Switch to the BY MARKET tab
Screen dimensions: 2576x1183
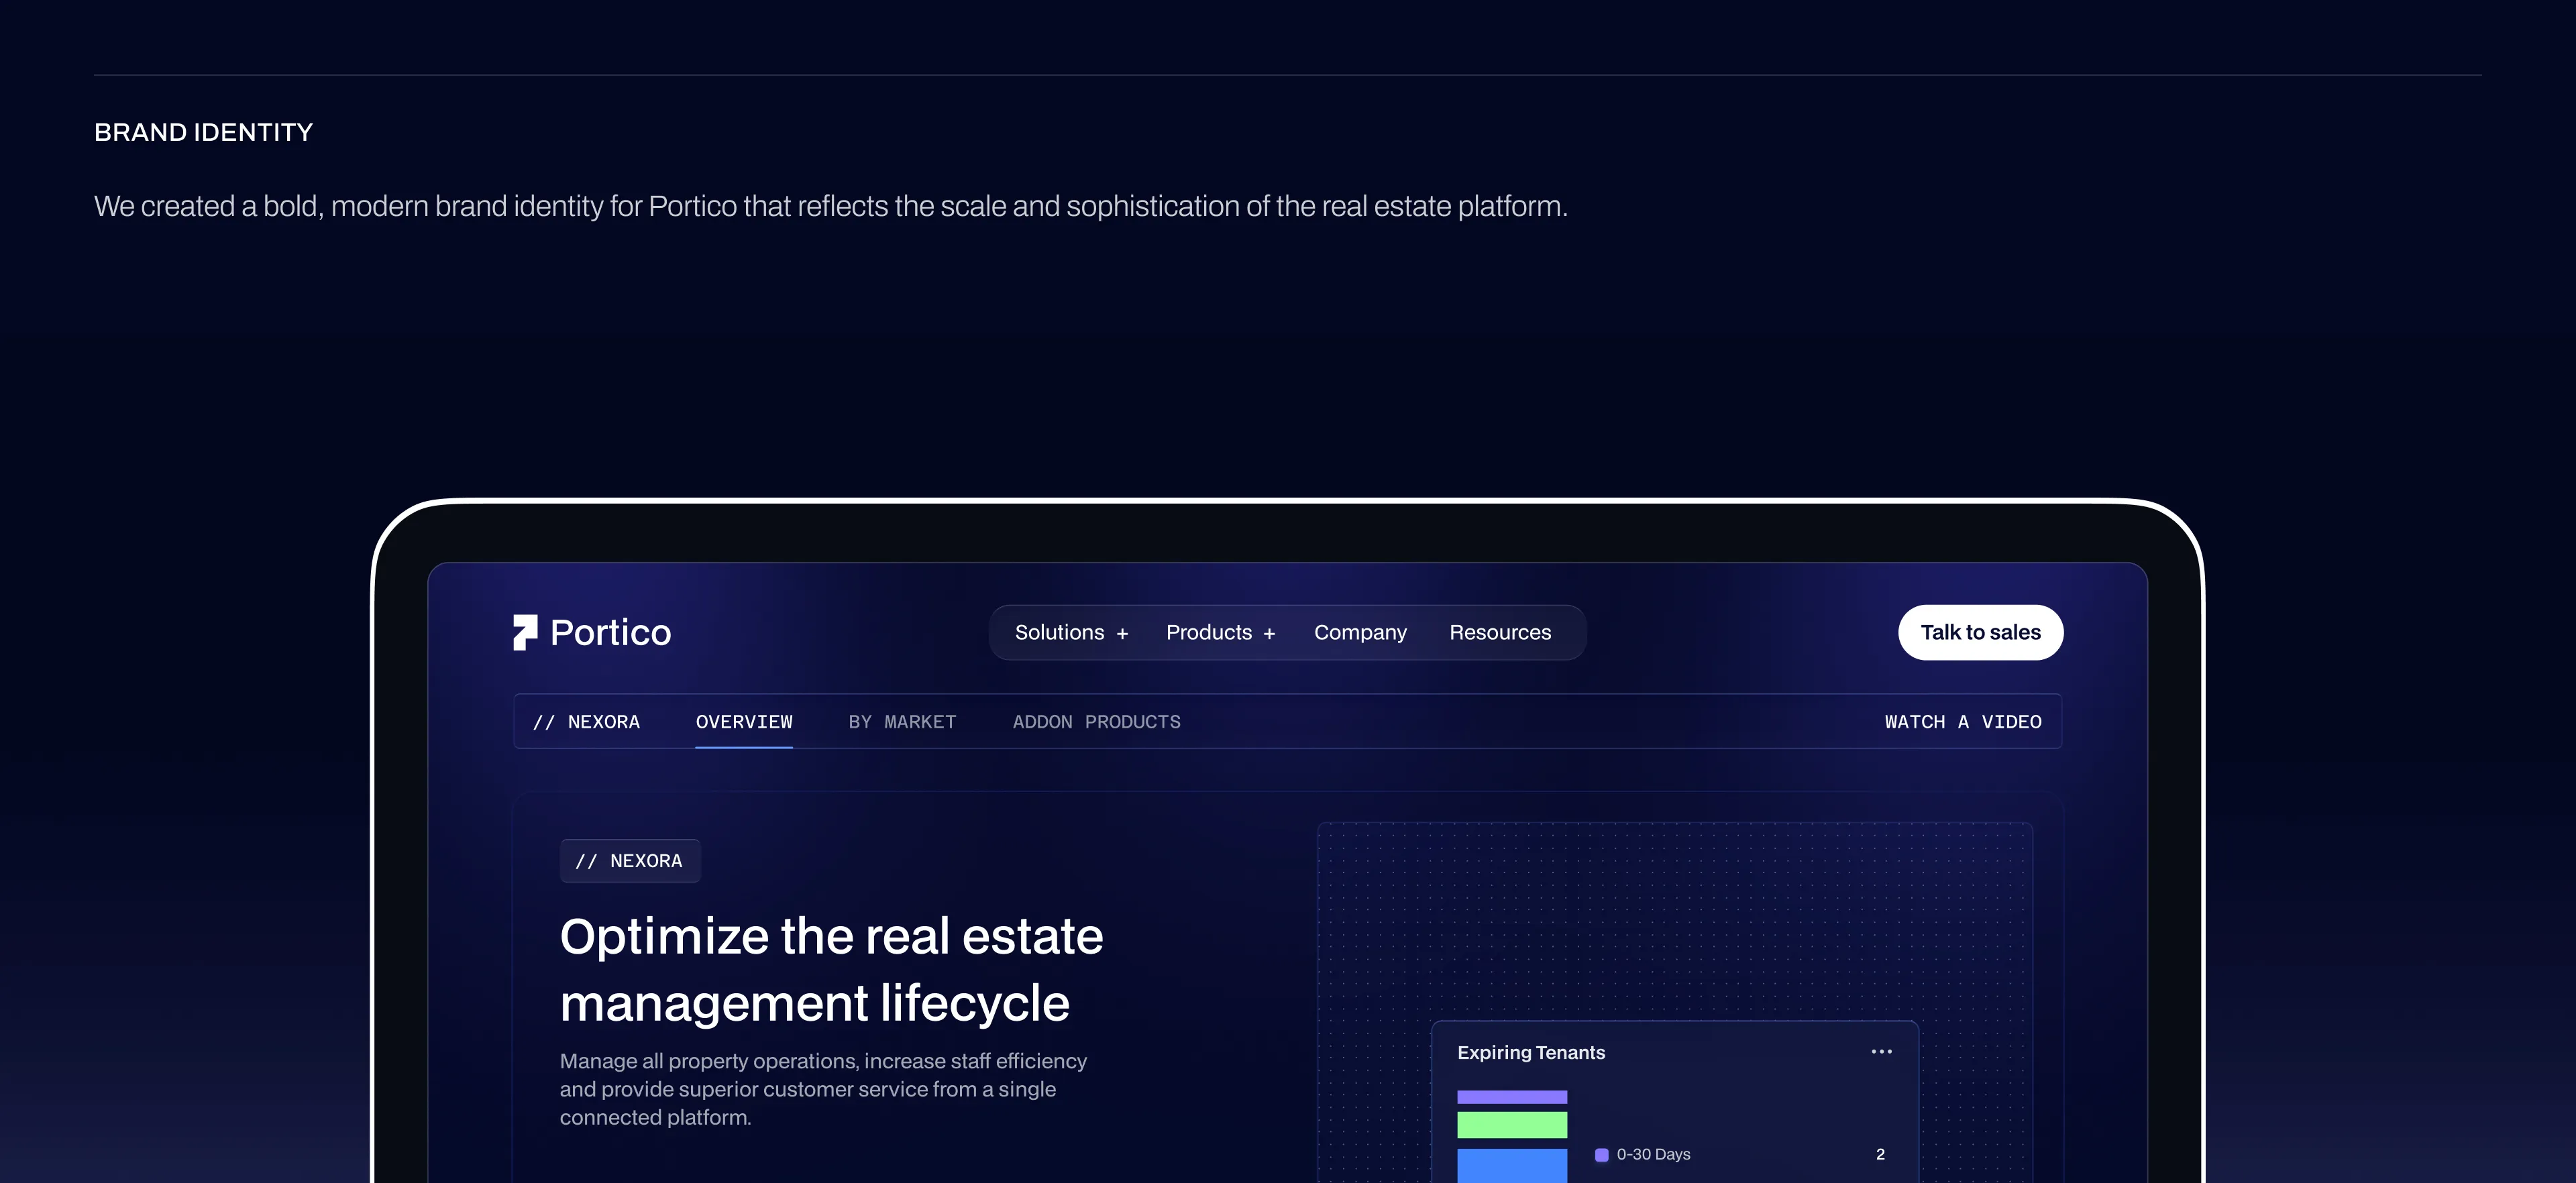click(902, 722)
